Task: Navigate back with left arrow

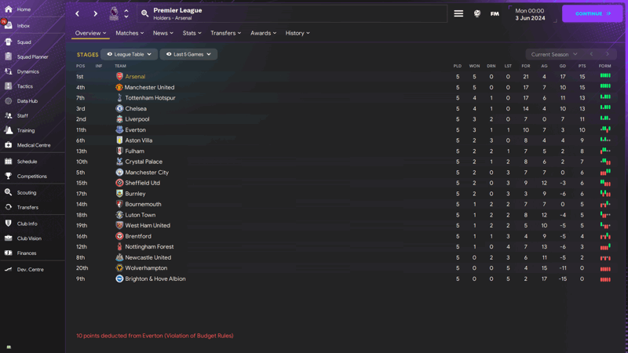Action: 77,13
